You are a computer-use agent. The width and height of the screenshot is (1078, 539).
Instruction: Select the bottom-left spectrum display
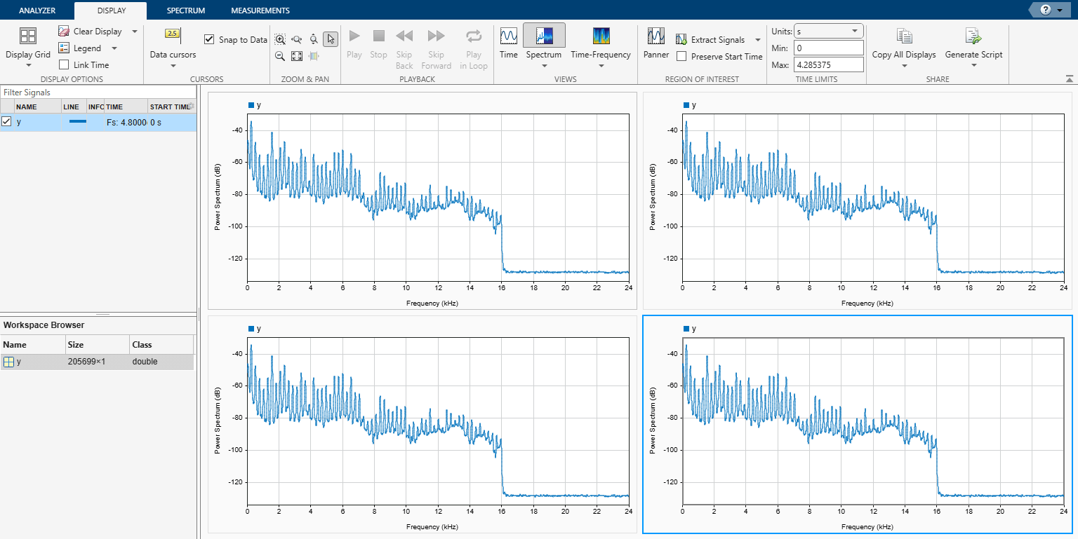click(x=422, y=424)
